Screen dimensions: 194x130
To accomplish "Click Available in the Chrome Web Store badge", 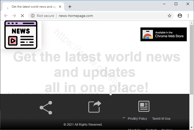I will 163,34.
